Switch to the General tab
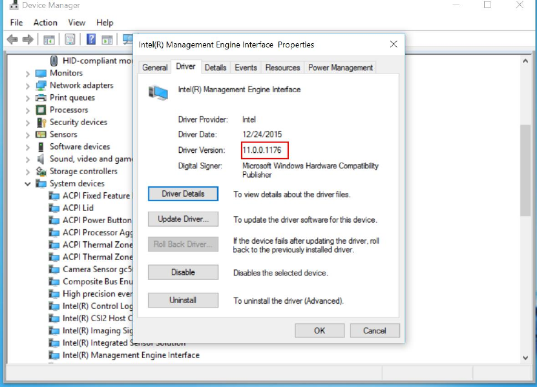 (x=155, y=68)
